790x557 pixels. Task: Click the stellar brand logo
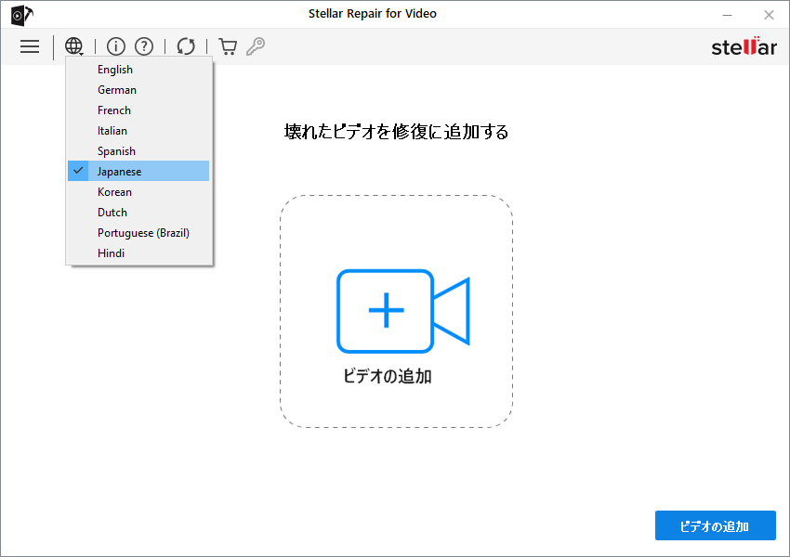click(744, 46)
